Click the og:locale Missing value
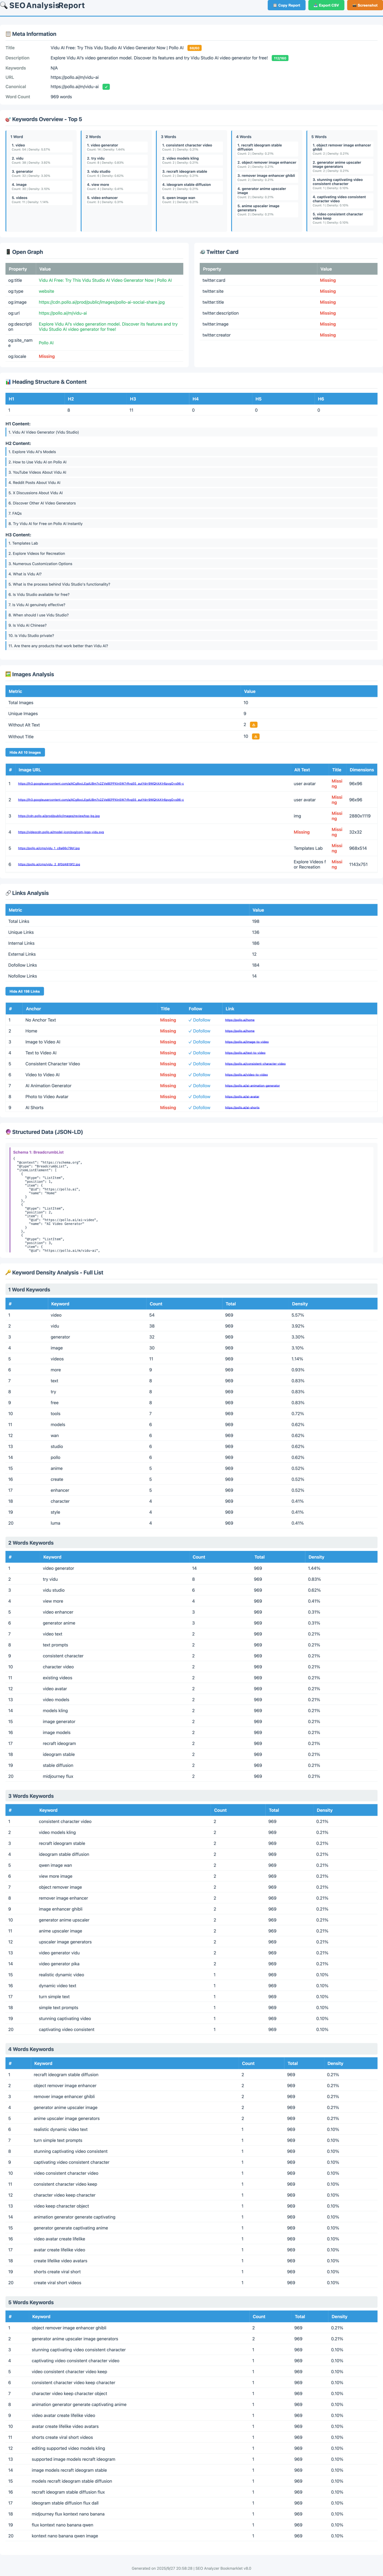The height and width of the screenshot is (2576, 383). click(x=47, y=357)
